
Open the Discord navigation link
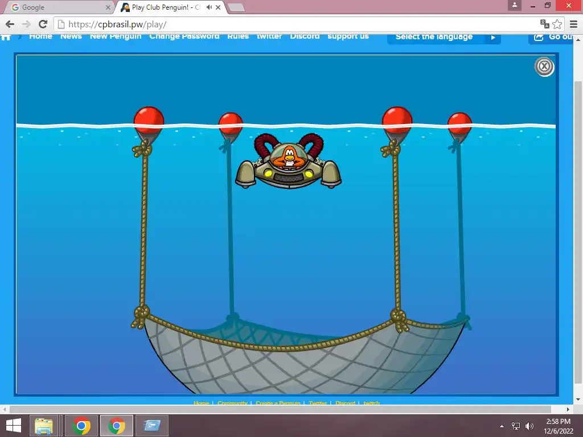pos(305,36)
